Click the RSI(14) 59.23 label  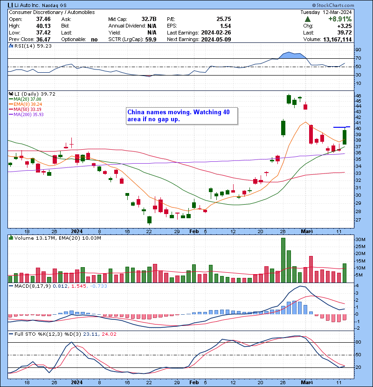(33, 46)
